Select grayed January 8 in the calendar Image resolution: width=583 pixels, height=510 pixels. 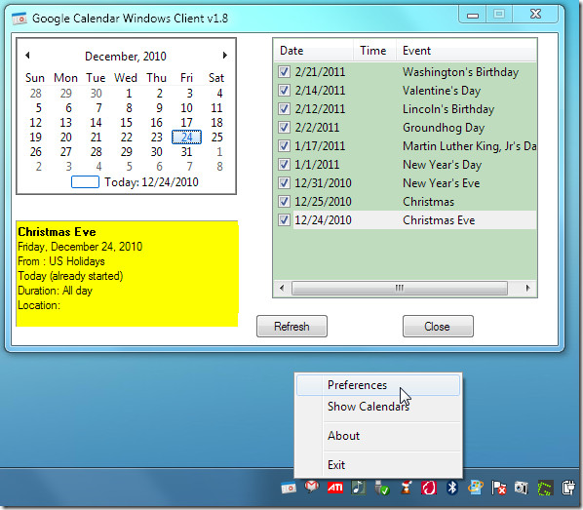pos(219,167)
